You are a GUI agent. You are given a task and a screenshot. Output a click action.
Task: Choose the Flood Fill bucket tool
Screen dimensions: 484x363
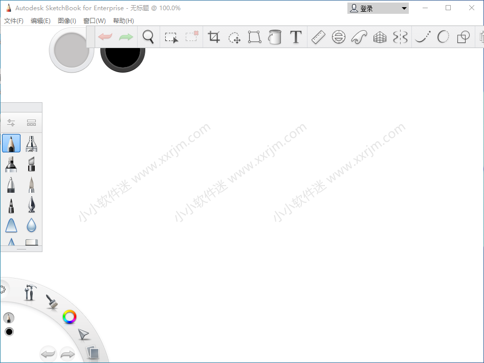(x=275, y=37)
